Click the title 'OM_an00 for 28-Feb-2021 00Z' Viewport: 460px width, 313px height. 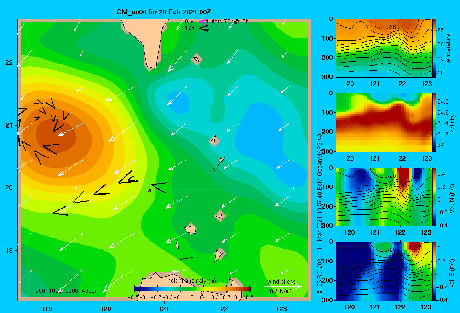163,12
